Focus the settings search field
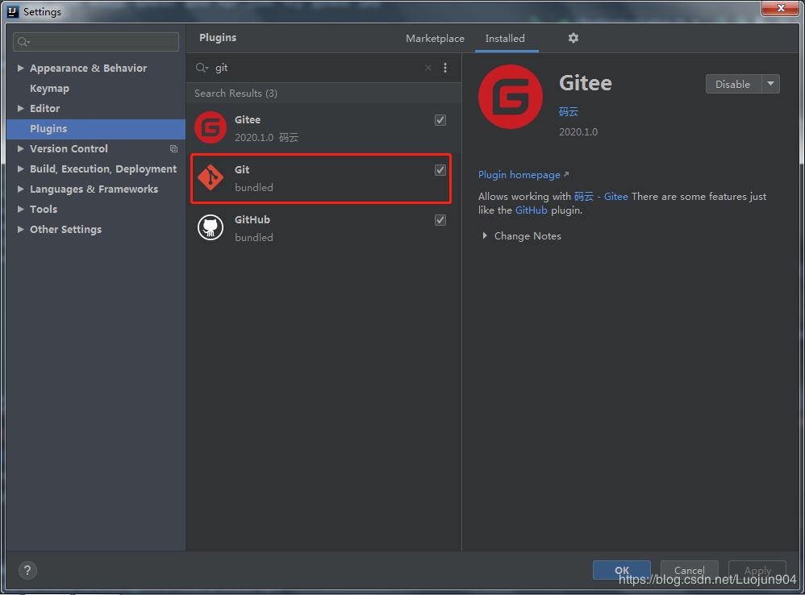 (x=96, y=42)
